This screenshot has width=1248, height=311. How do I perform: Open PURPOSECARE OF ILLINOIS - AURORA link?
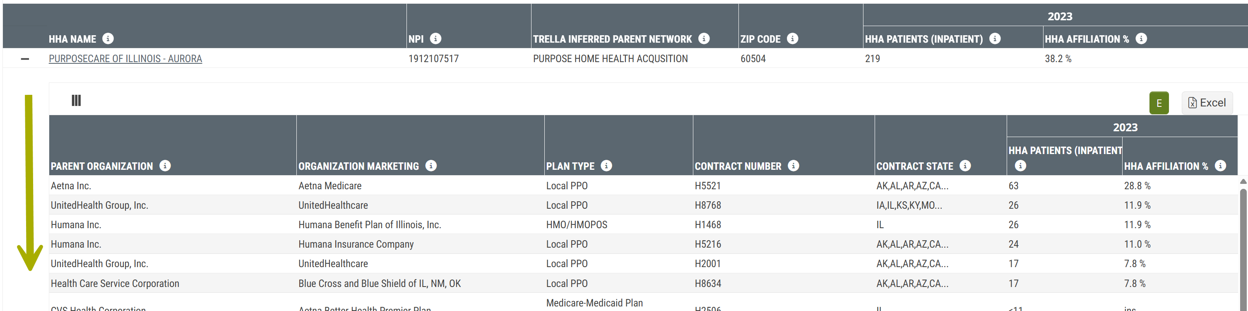point(125,59)
